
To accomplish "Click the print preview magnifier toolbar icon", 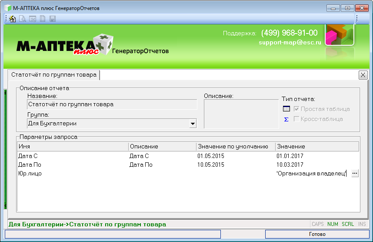I will pyautogui.click(x=23, y=19).
